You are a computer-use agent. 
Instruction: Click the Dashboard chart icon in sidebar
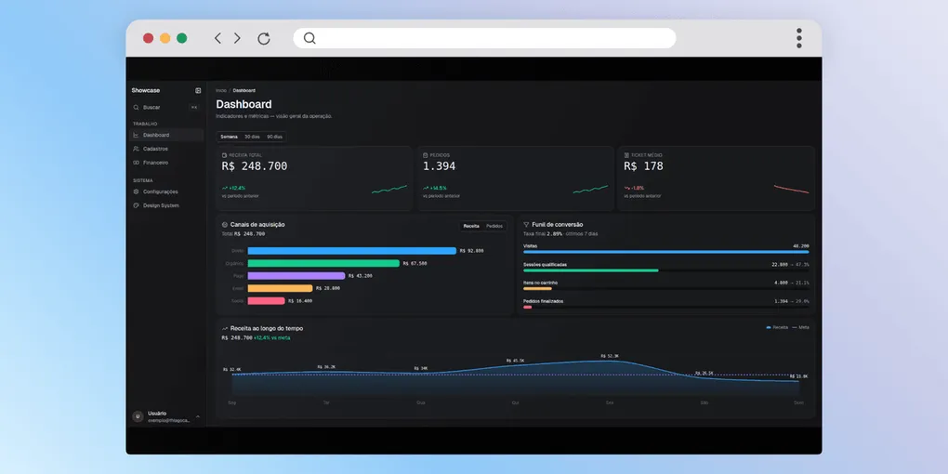pos(136,135)
